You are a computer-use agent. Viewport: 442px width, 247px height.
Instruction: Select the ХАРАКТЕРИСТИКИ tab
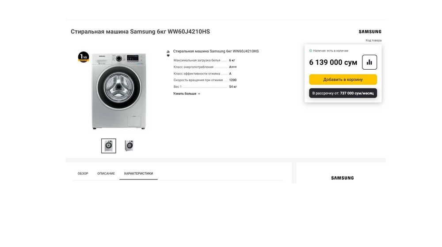138,174
